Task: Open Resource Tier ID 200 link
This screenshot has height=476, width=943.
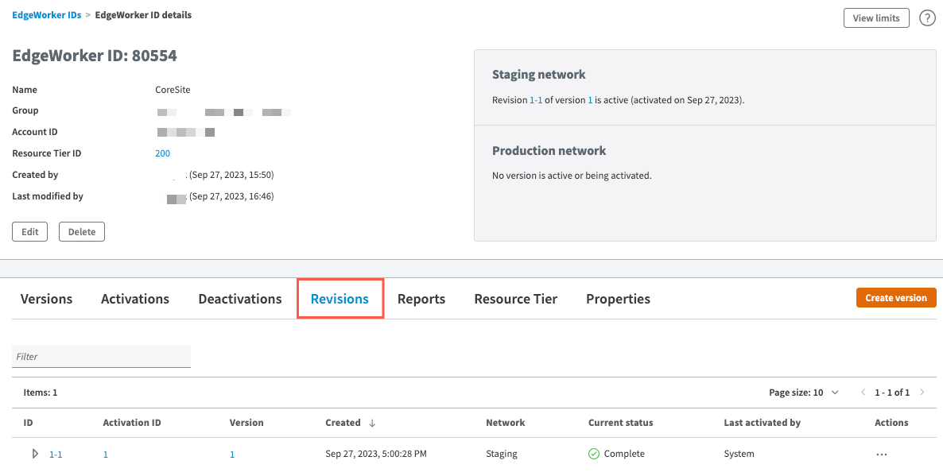Action: click(162, 153)
